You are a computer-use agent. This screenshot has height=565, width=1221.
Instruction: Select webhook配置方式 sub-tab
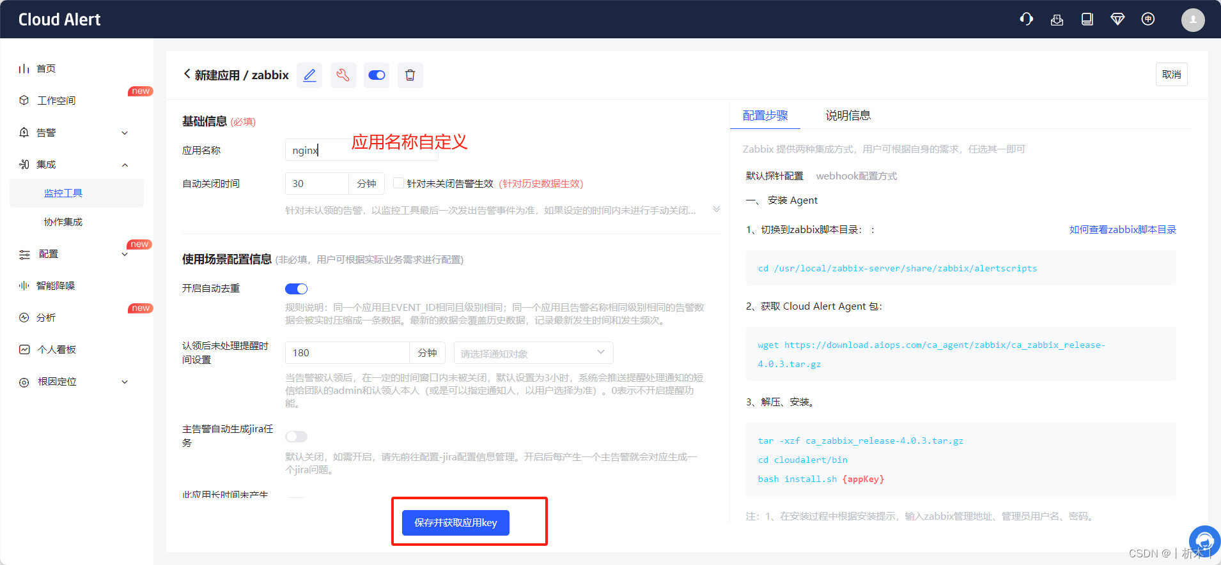coord(856,176)
